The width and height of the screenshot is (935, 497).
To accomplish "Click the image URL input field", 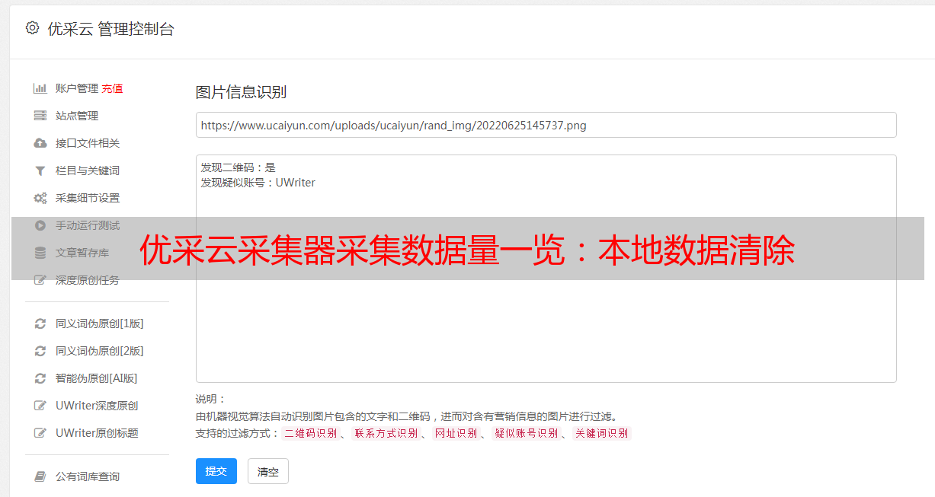I will point(546,125).
